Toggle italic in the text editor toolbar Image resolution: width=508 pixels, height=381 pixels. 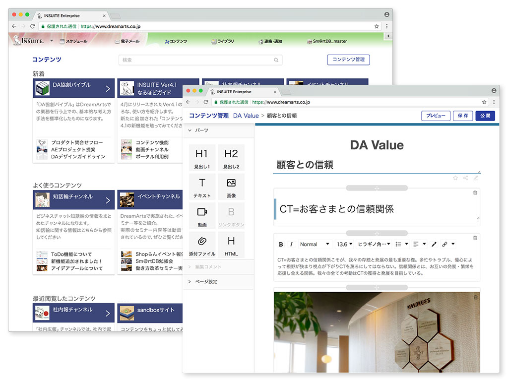click(291, 244)
